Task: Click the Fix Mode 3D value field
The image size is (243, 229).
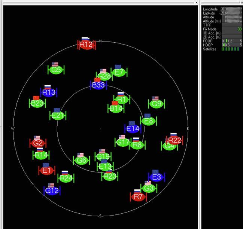Action: (x=232, y=29)
